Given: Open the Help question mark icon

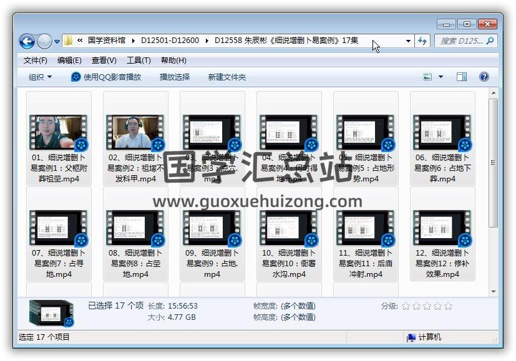Looking at the screenshot, I should coord(484,77).
